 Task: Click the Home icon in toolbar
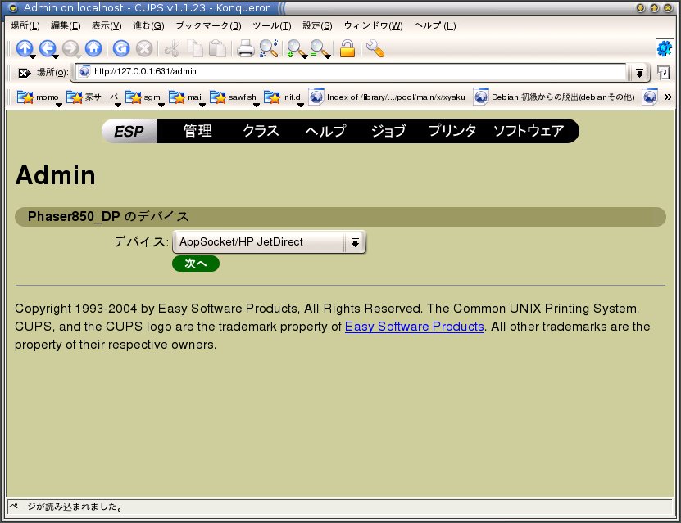coord(93,48)
